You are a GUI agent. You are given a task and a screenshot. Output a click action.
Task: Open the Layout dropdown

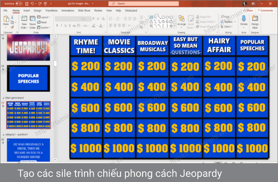pos(44,17)
